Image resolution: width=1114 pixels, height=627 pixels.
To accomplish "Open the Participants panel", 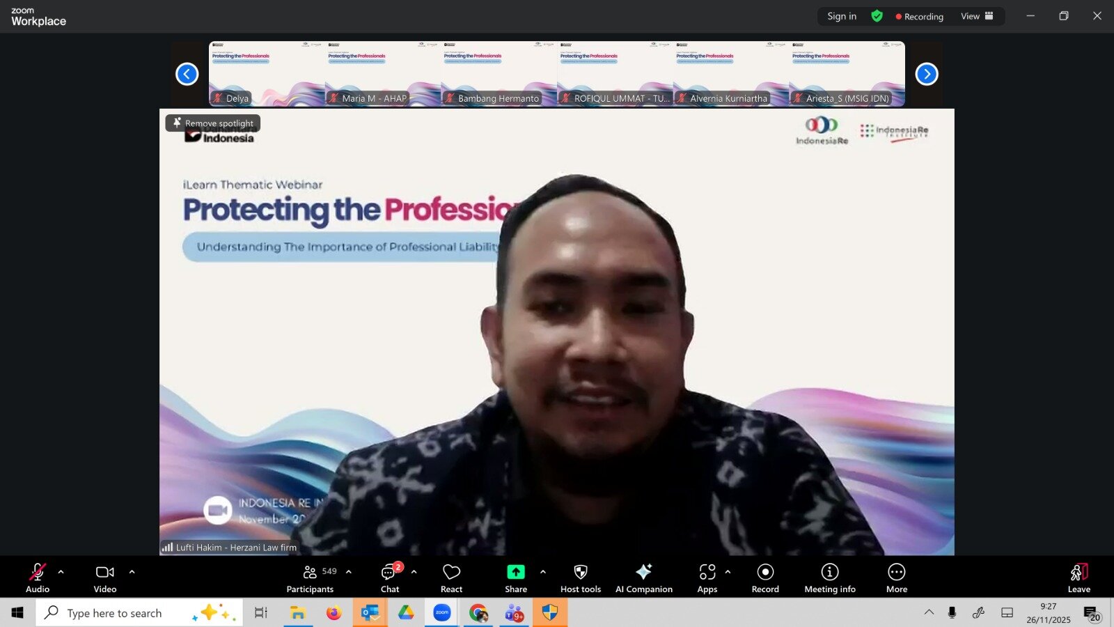I will [x=311, y=578].
